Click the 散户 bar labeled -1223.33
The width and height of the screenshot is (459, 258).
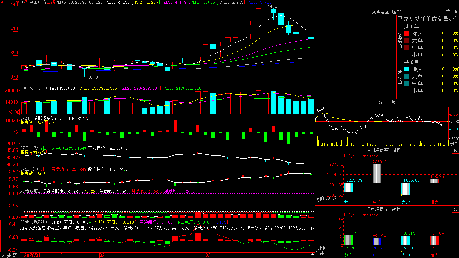348,187
